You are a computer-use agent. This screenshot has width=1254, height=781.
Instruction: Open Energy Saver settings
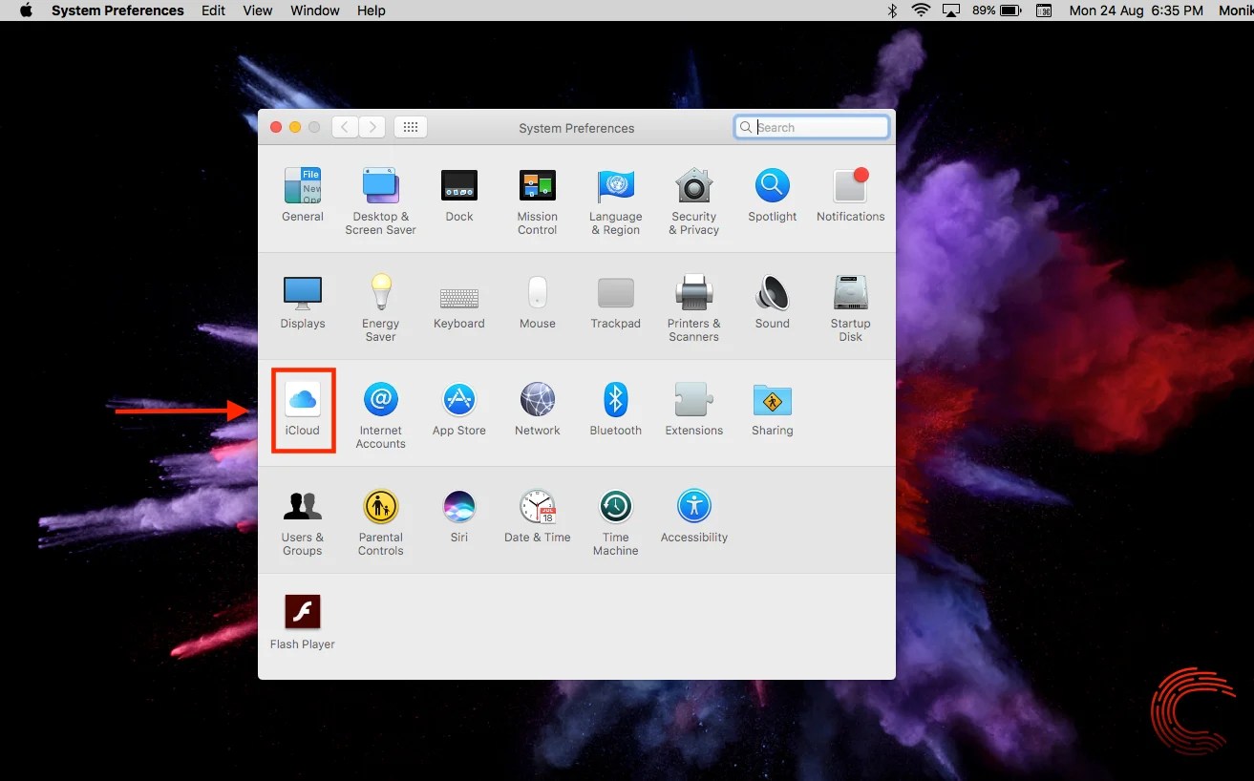pos(380,301)
